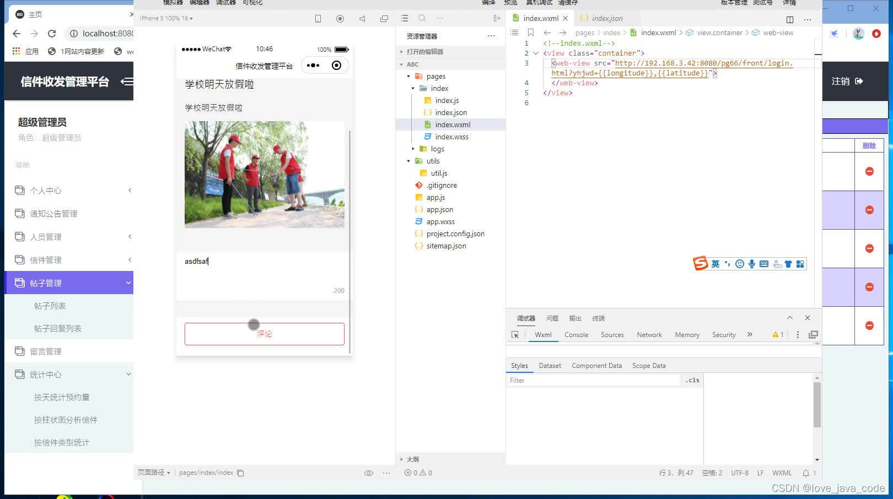
Task: Toggle the preview eye icon in simulator footer
Action: pyautogui.click(x=369, y=473)
